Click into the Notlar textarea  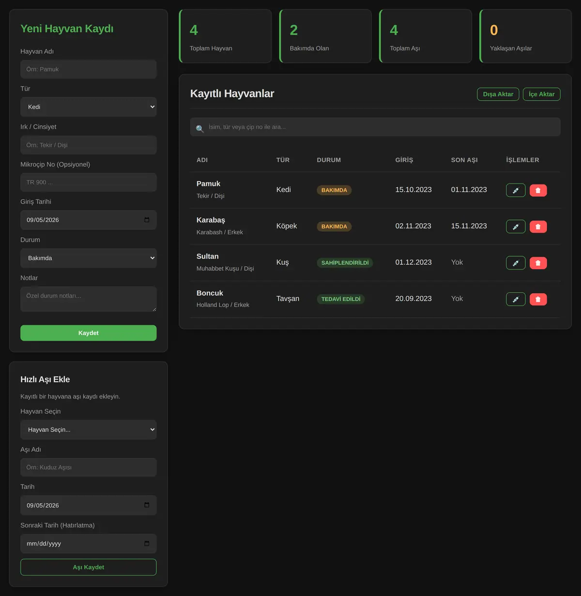coord(89,299)
